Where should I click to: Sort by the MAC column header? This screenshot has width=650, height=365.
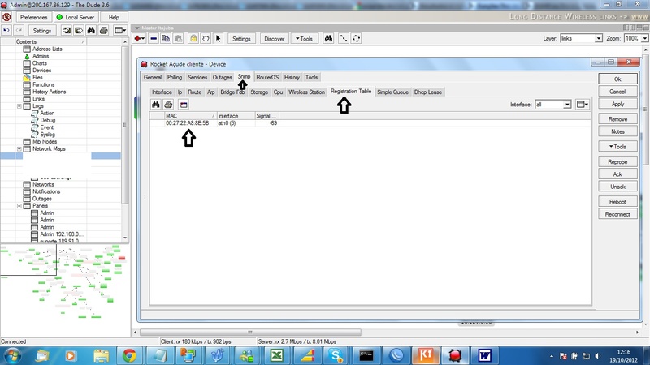[190, 116]
